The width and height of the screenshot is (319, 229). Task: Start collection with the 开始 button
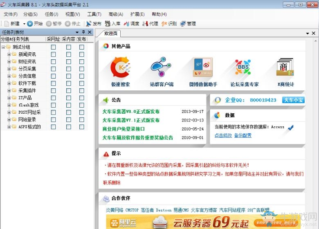35,24
